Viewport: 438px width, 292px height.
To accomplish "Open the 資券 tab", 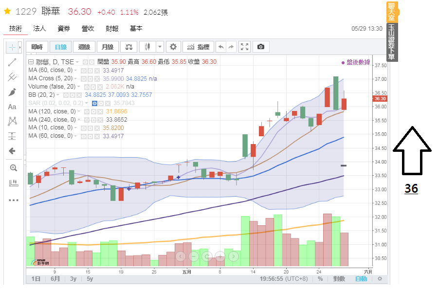I will click(x=64, y=29).
